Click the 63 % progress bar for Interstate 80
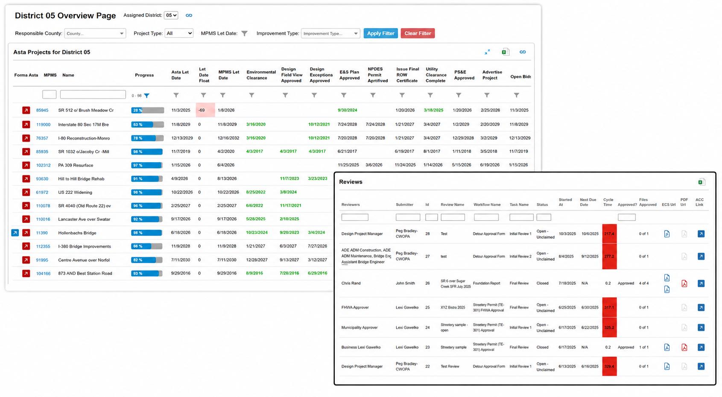The height and width of the screenshot is (397, 722). click(147, 125)
